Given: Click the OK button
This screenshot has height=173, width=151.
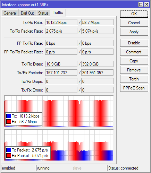Looking at the screenshot, I should click(134, 14).
